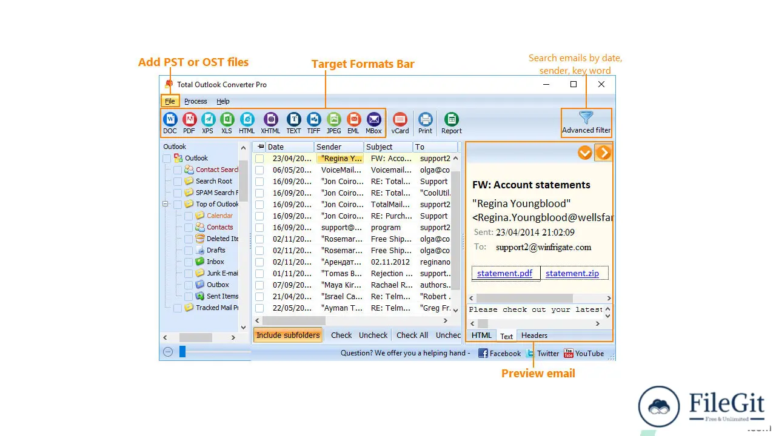Check the FW: Account statements email checkbox
The height and width of the screenshot is (436, 776).
(259, 159)
